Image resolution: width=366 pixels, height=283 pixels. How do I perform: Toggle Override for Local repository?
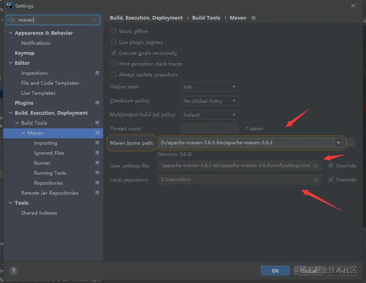pyautogui.click(x=331, y=179)
